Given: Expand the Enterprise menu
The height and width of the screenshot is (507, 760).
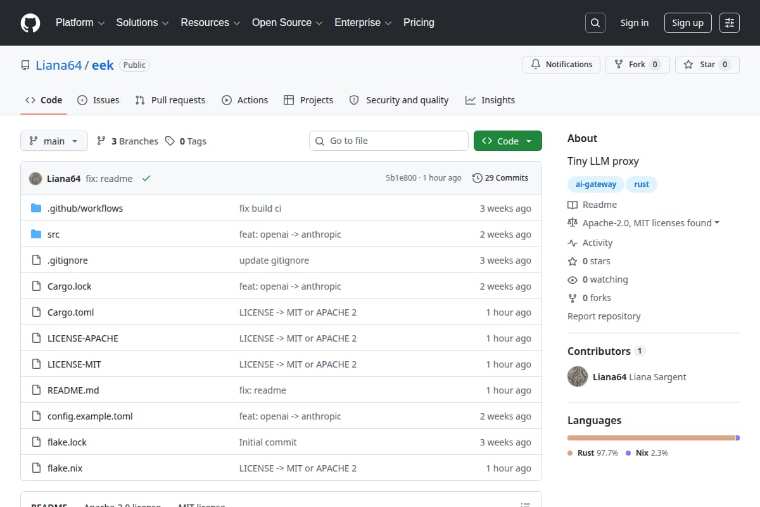Looking at the screenshot, I should (x=363, y=23).
